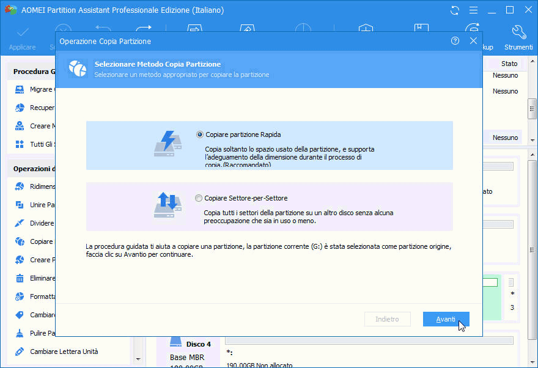Click Pulire Partizione broom icon
This screenshot has width=538, height=368.
click(x=20, y=333)
